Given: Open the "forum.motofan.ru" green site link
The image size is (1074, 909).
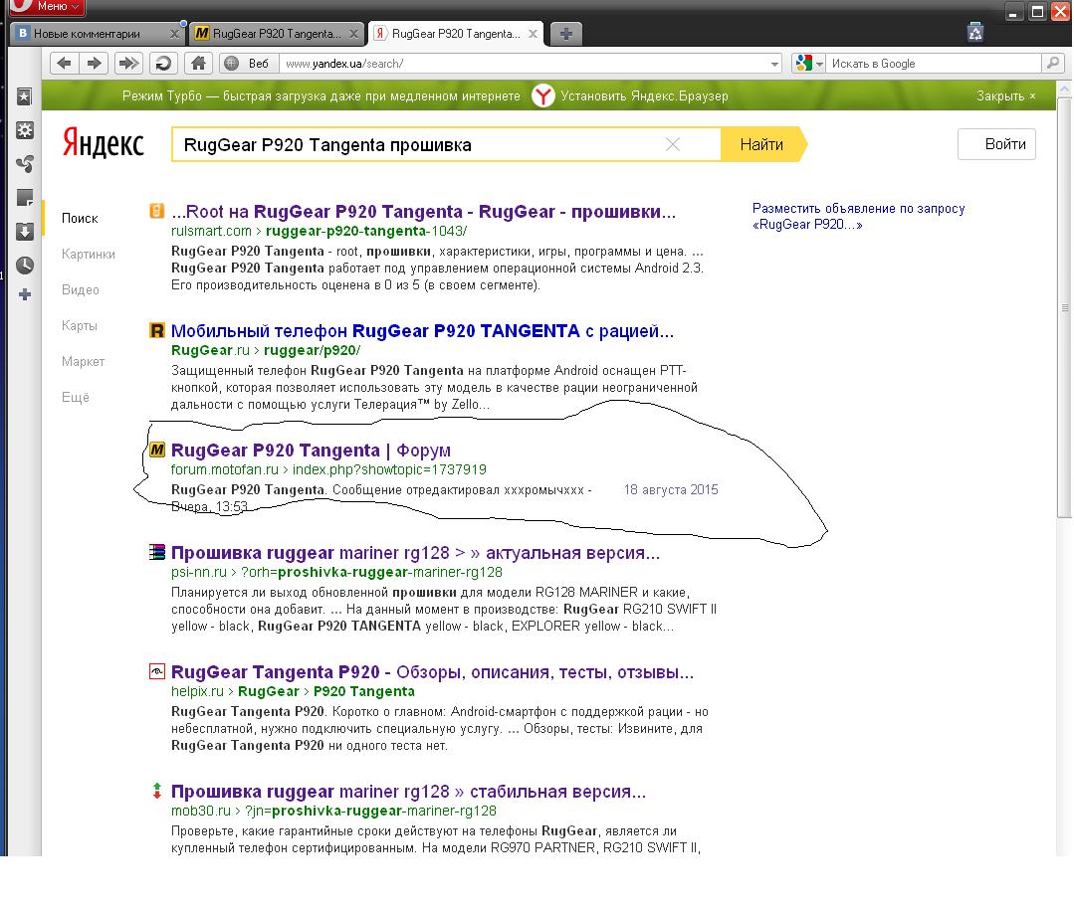Looking at the screenshot, I should [x=225, y=469].
